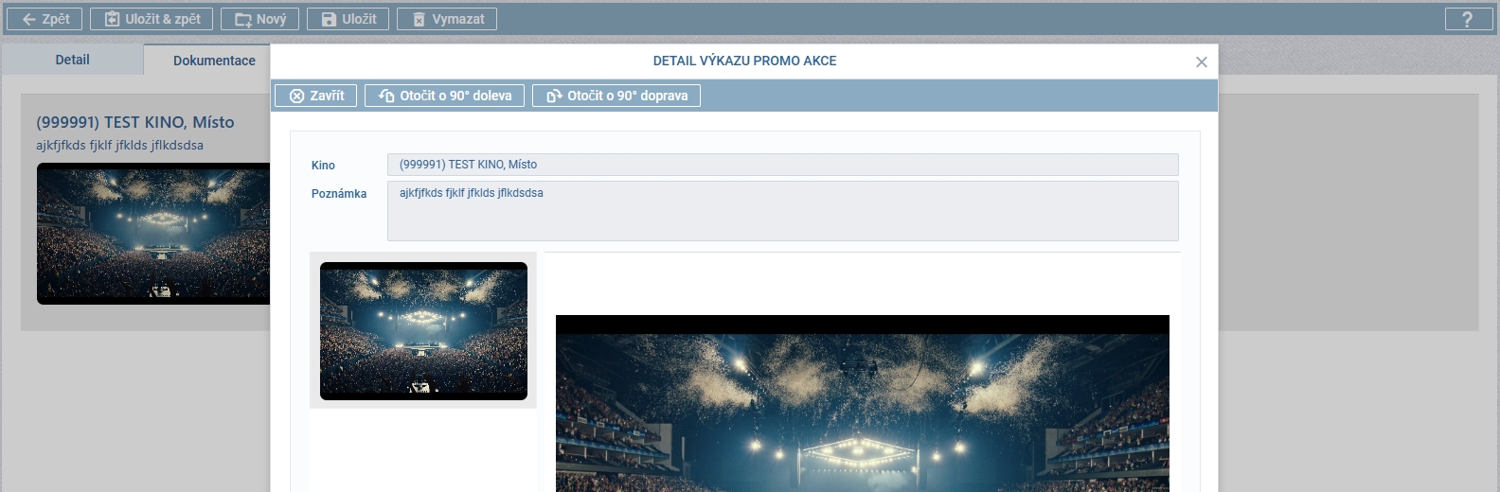This screenshot has width=1500, height=492.
Task: Switch to the Detail tab
Action: pos(72,60)
